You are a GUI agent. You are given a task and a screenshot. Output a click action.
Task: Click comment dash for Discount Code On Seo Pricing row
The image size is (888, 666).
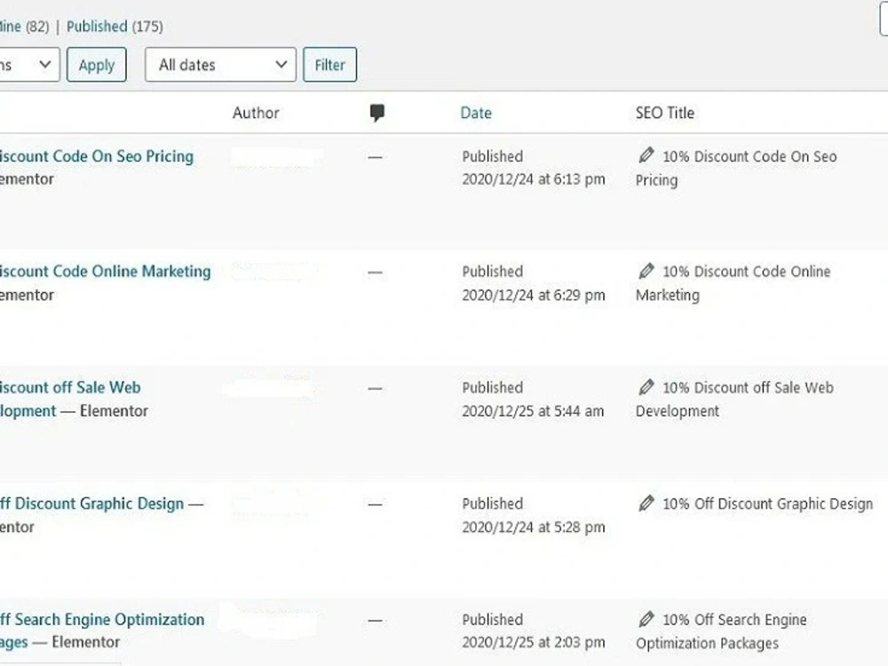[375, 157]
